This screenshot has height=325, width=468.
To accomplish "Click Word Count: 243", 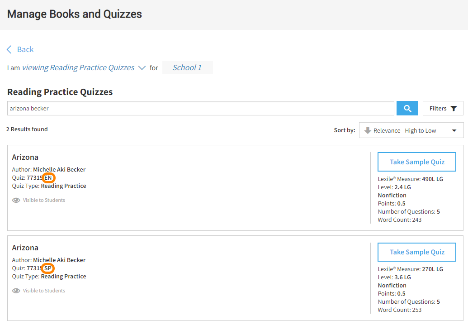I will pos(400,220).
